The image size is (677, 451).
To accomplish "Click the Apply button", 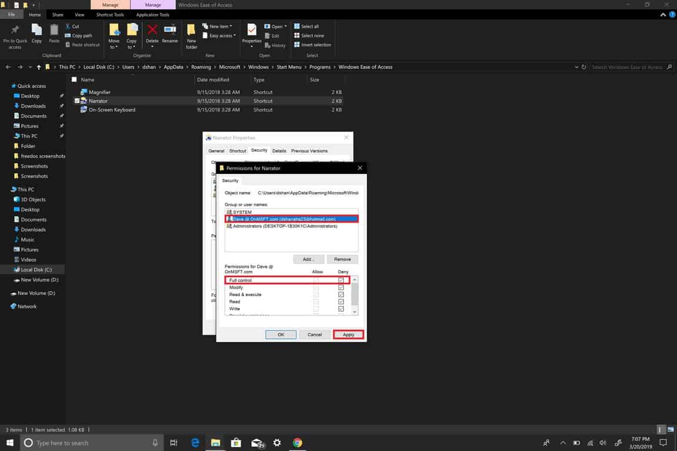I will (348, 335).
